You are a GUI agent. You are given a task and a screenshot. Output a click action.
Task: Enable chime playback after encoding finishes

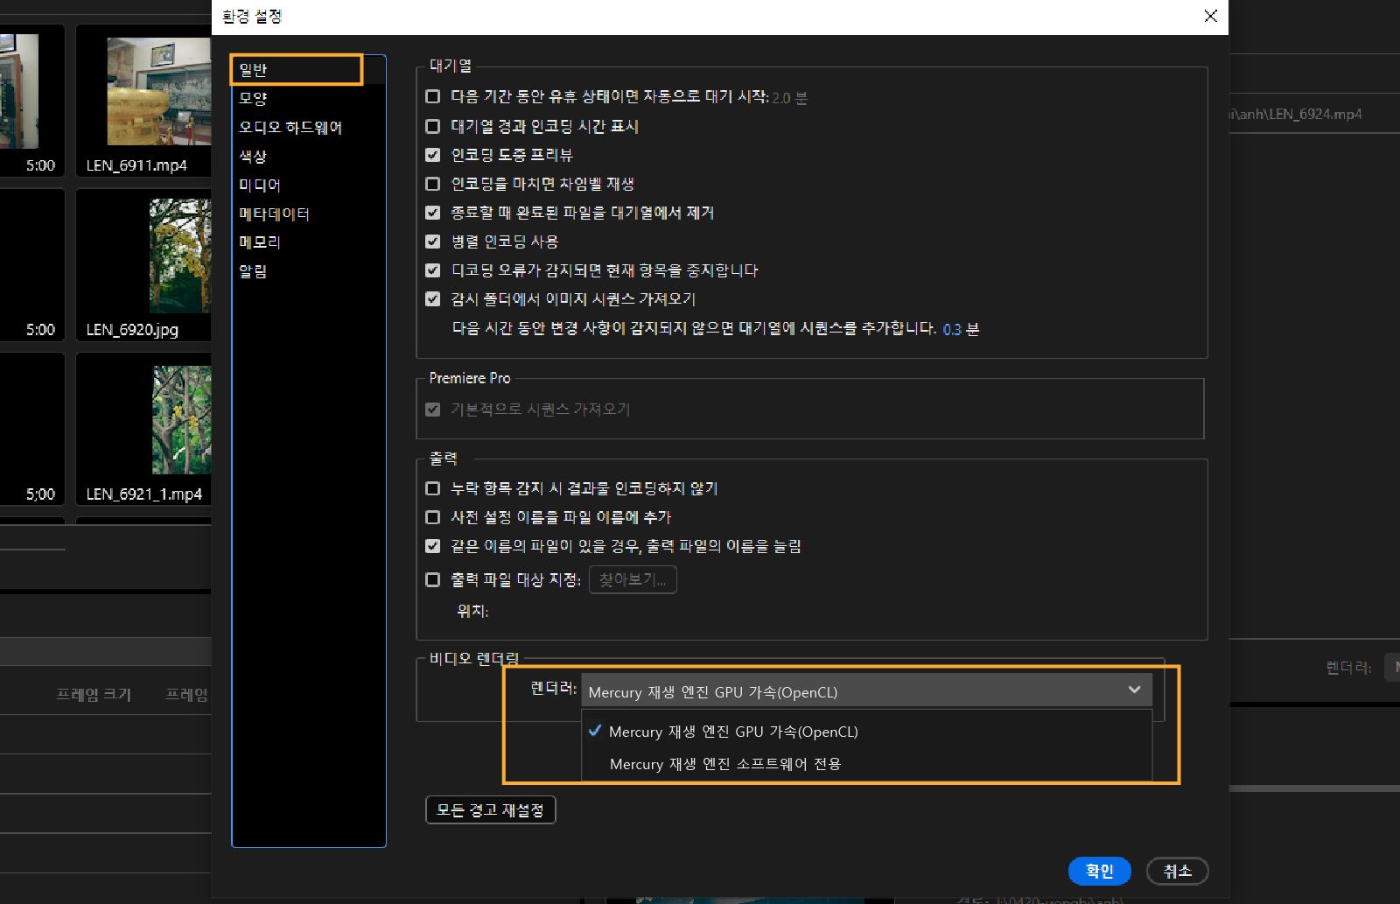[432, 184]
